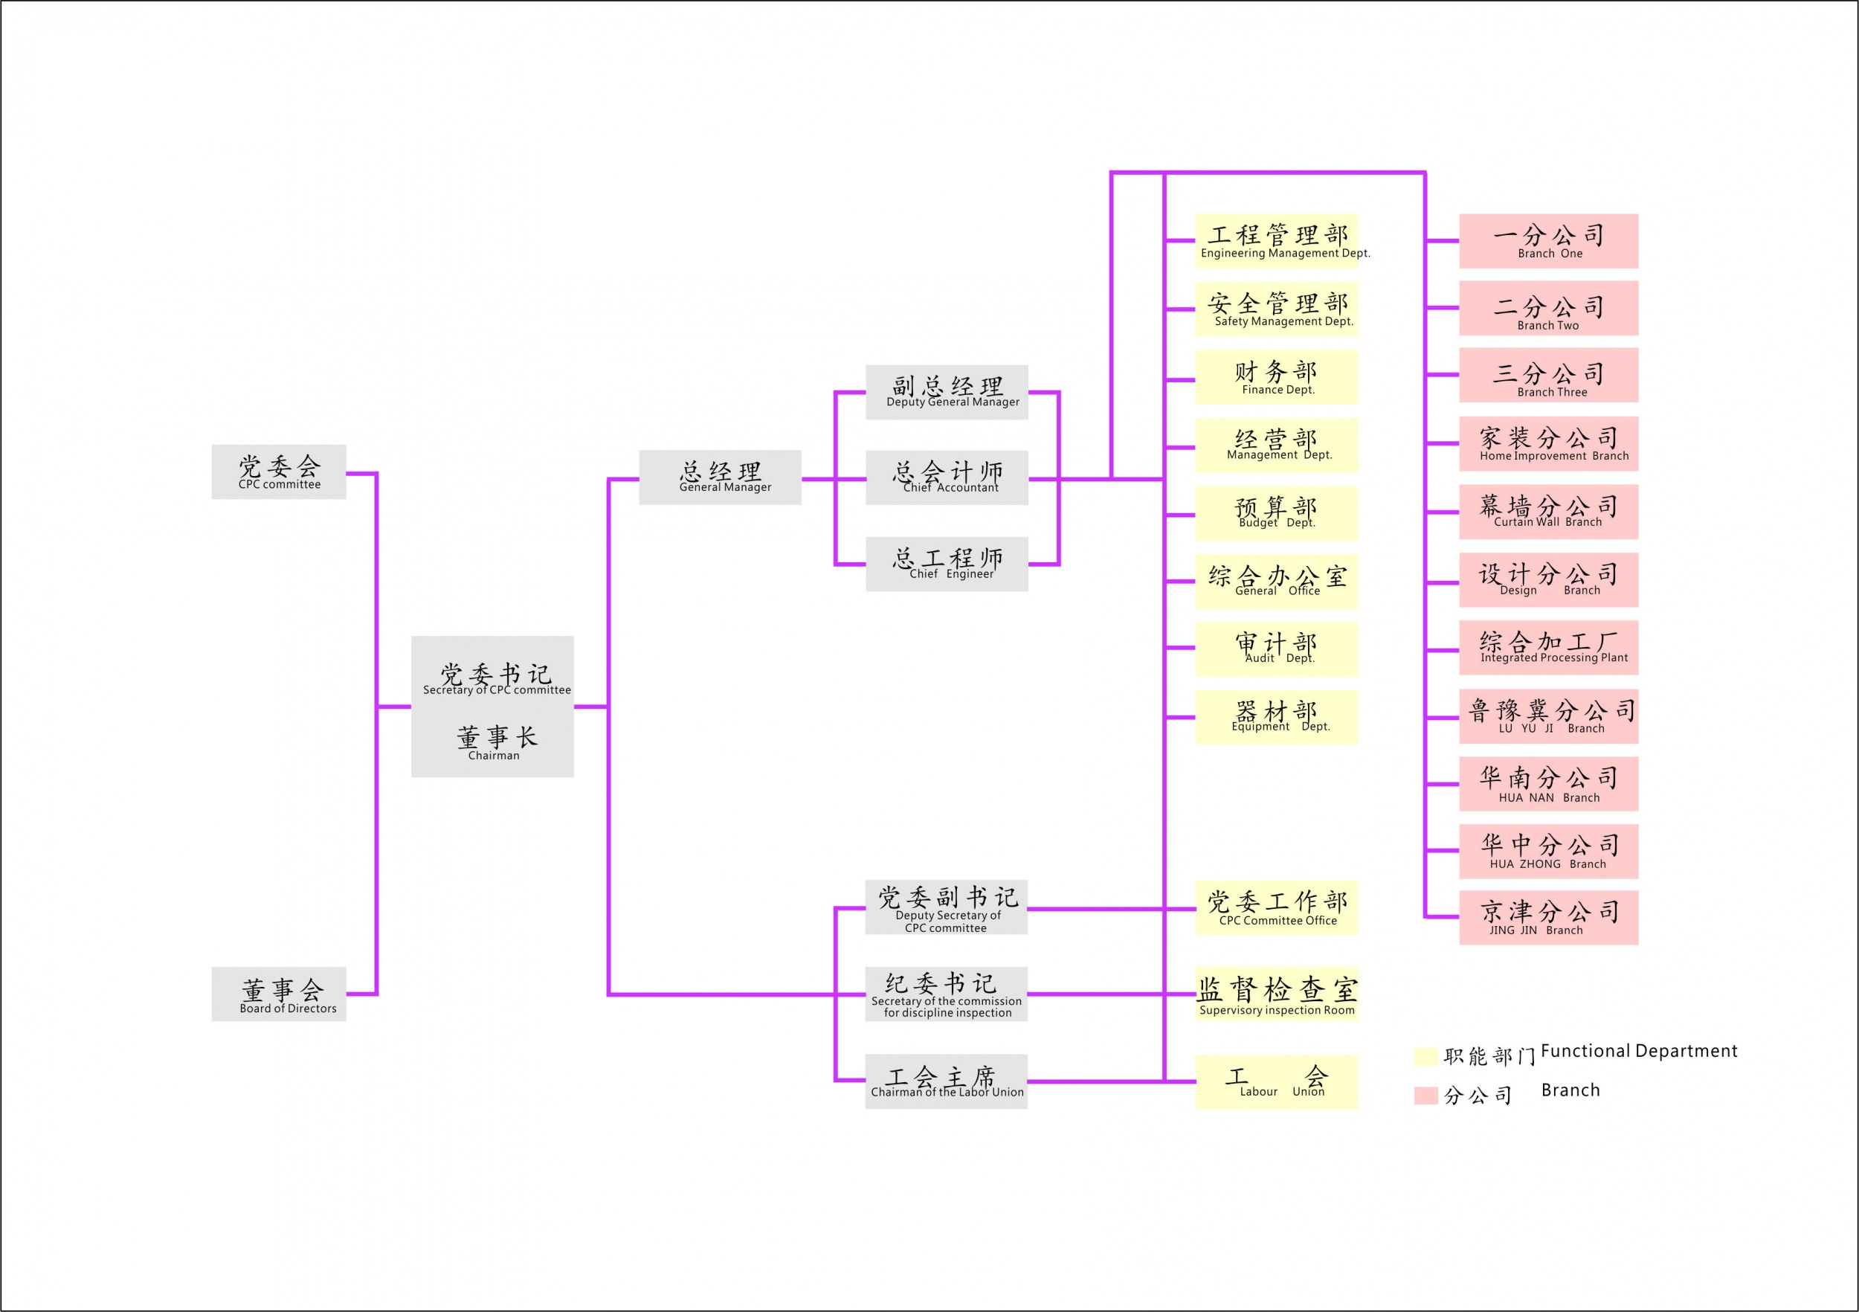Viewport: 1859px width, 1312px height.
Task: Select the Integrated Processing Plant box
Action: [1548, 648]
